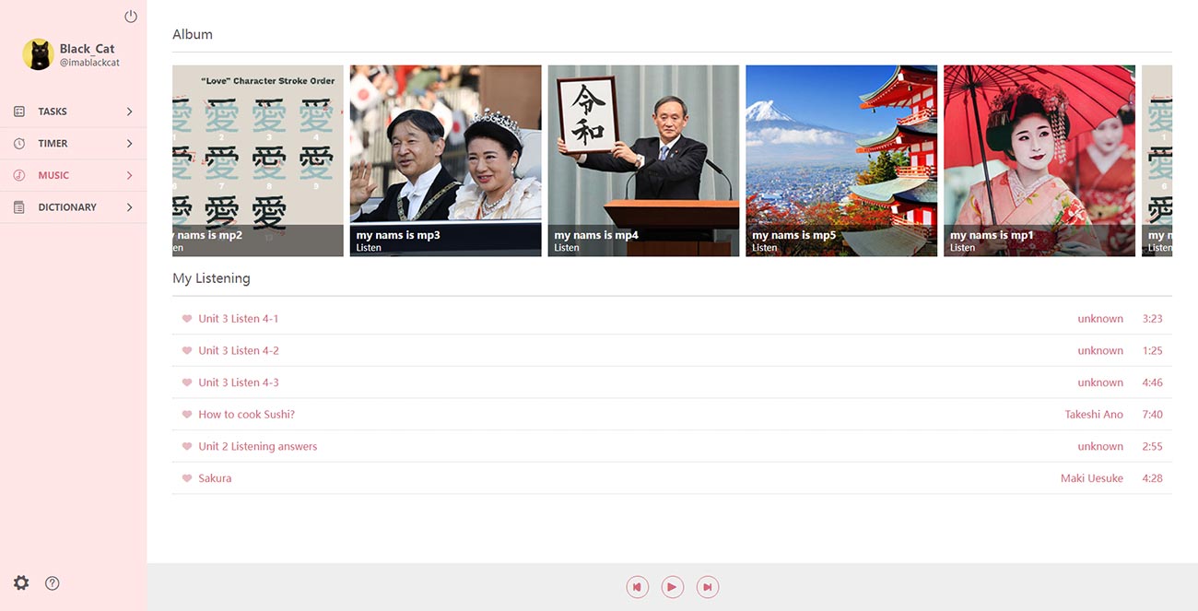Open the my nams is mp5 album cover
Screen dimensions: 1198x611
click(841, 160)
